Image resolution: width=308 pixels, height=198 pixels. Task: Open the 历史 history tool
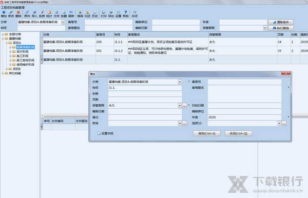click(x=94, y=14)
